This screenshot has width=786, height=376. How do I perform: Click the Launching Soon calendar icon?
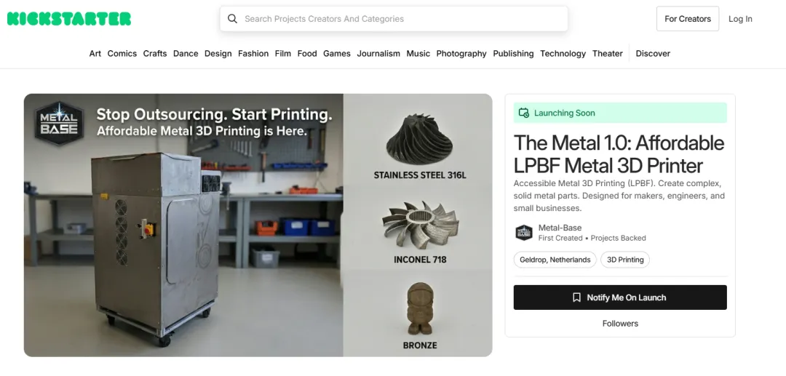pos(523,113)
